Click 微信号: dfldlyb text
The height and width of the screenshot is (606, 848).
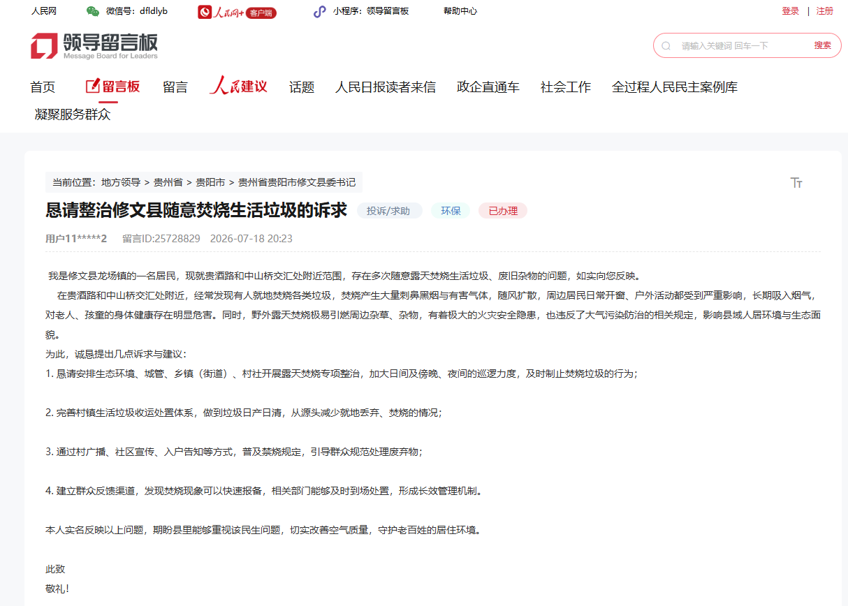pyautogui.click(x=137, y=11)
